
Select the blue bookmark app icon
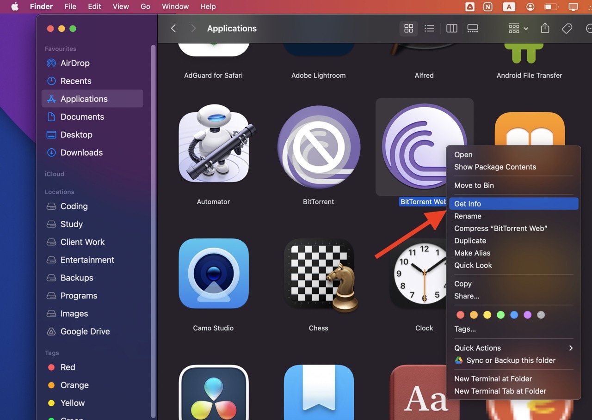click(319, 392)
